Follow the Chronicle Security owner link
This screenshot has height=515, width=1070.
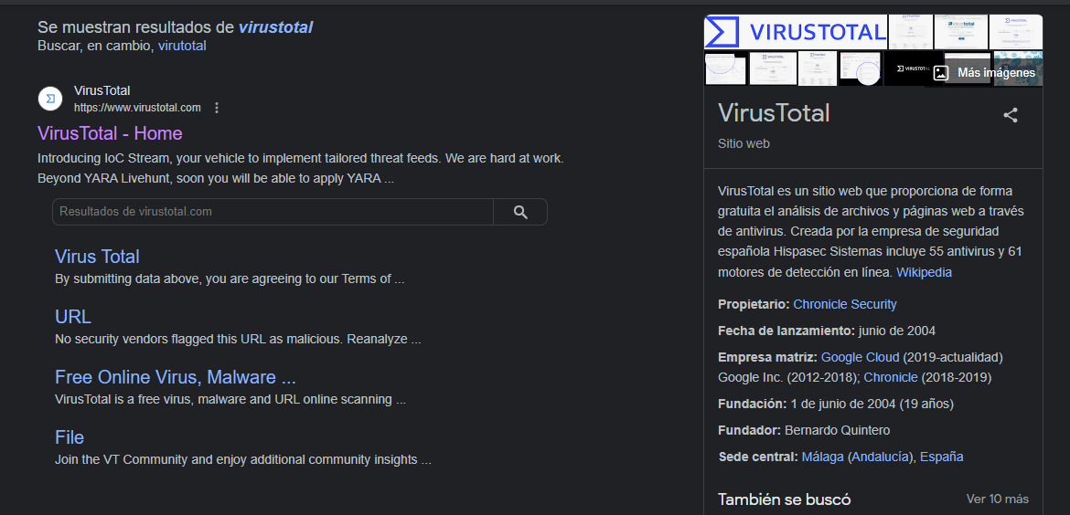click(845, 304)
